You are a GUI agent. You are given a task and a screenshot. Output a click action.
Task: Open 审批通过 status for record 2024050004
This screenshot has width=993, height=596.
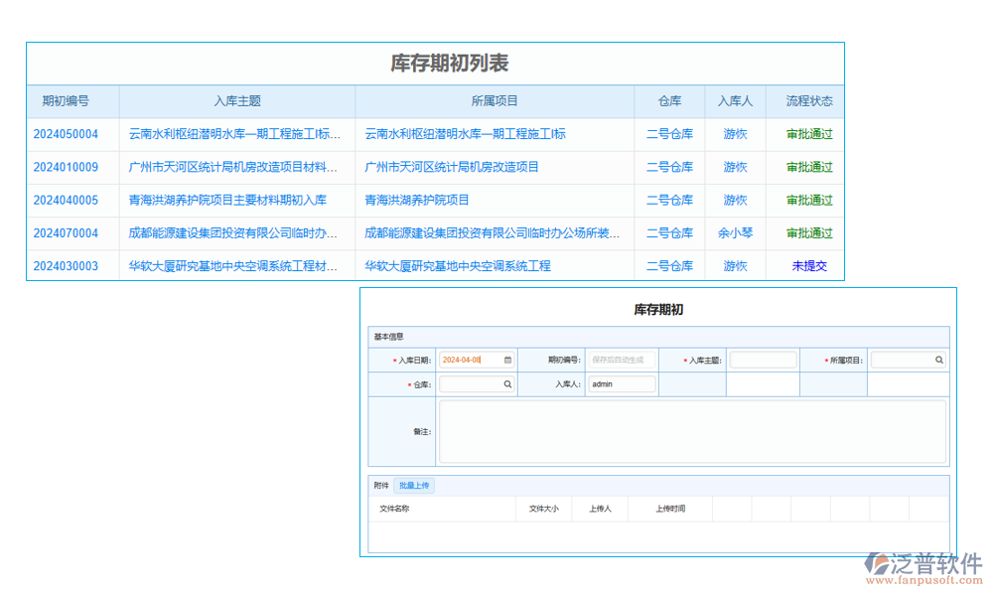804,133
